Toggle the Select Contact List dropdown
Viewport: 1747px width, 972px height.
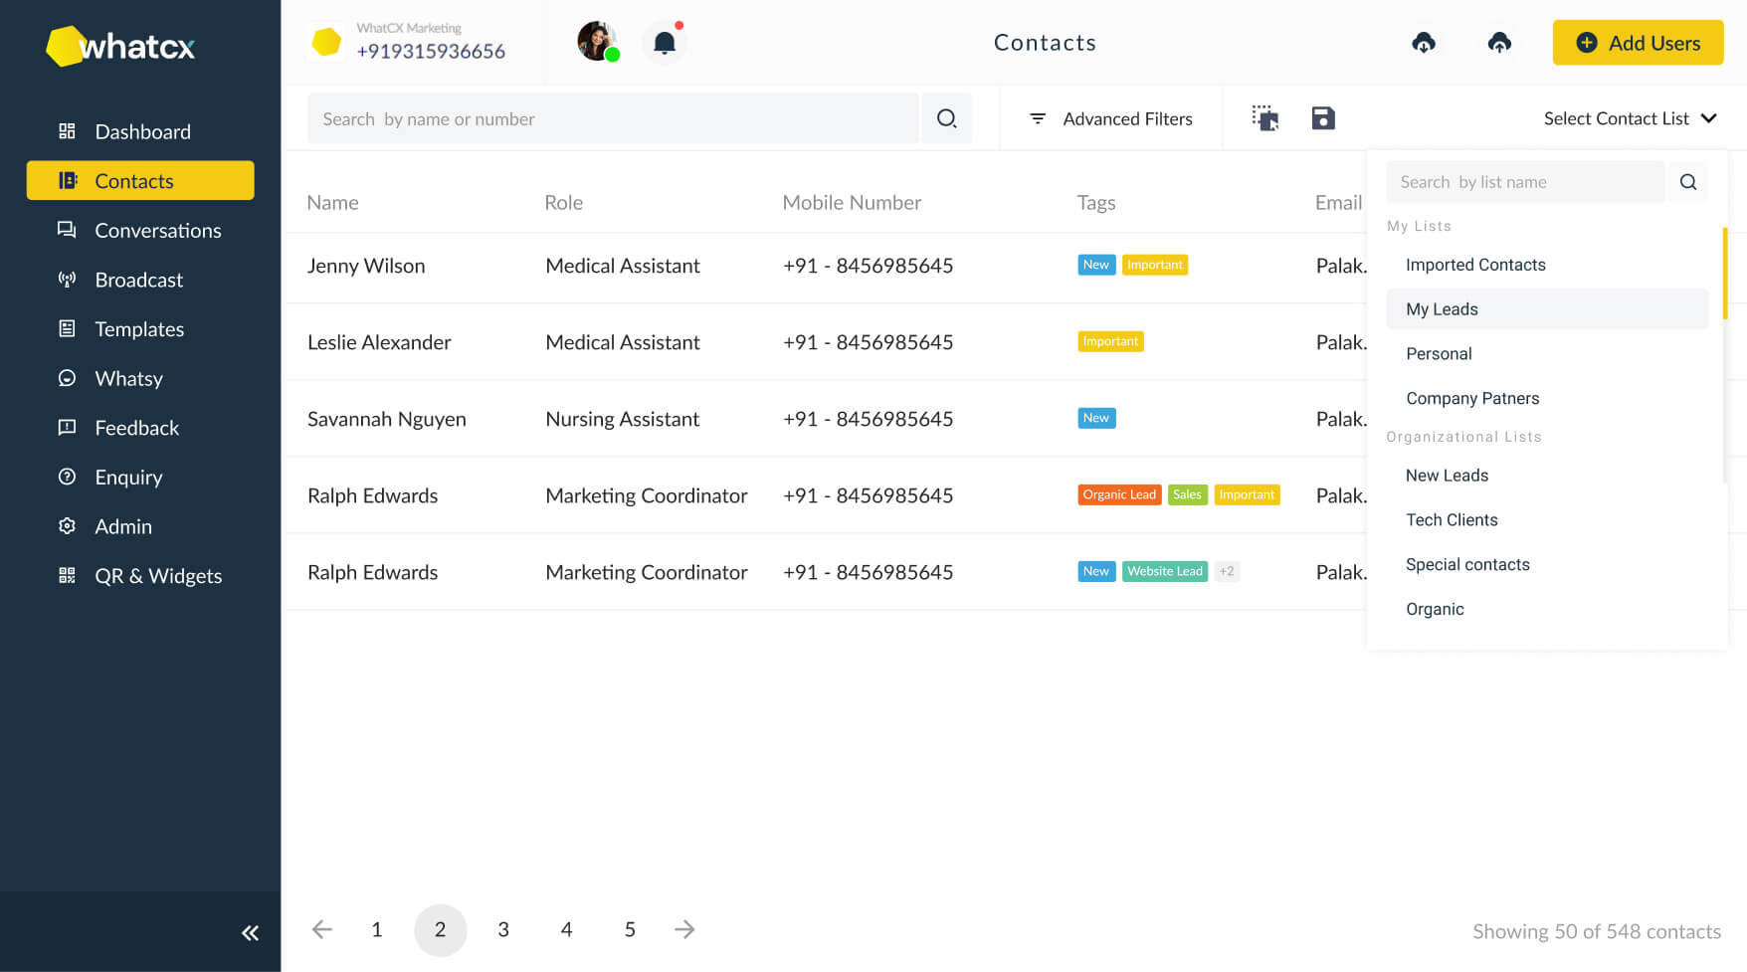coord(1630,118)
